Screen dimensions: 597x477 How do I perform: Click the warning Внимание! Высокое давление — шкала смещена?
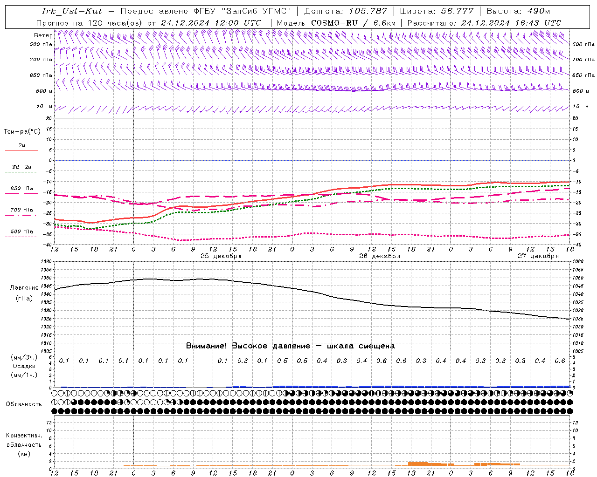coord(291,346)
